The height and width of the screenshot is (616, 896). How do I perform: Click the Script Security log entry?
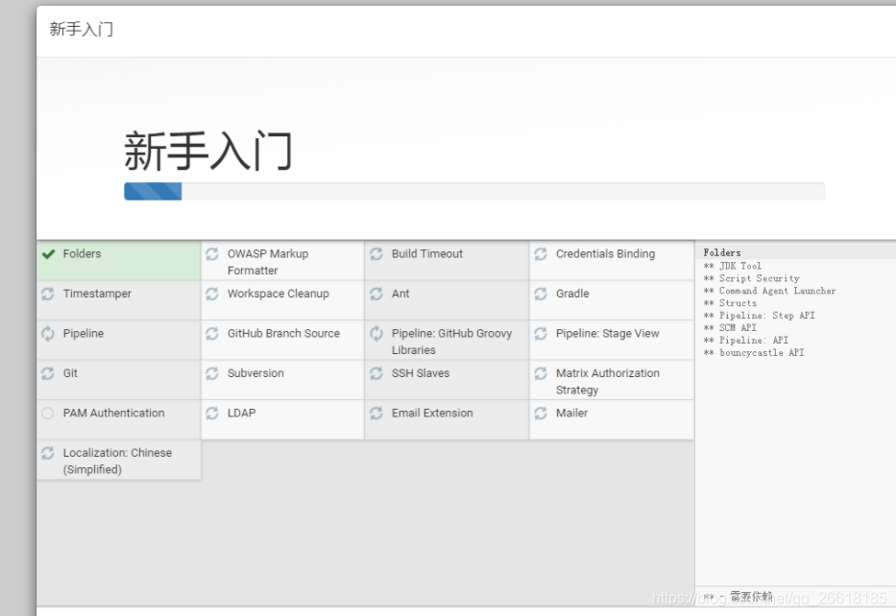[751, 278]
